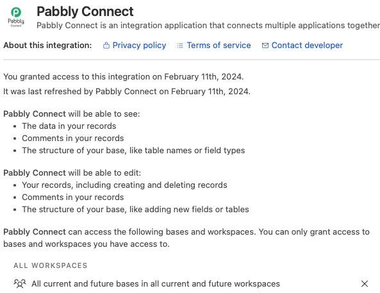Open the Privacy policy link
Image resolution: width=380 pixels, height=293 pixels.
[139, 46]
